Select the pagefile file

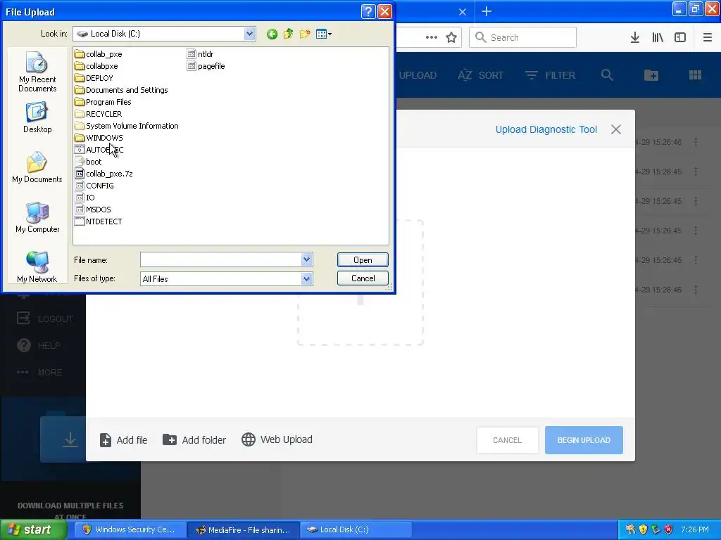[x=206, y=66]
